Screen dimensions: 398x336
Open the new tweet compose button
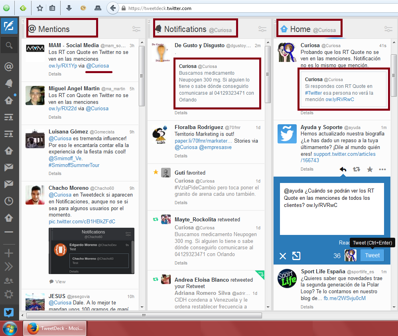click(x=9, y=26)
